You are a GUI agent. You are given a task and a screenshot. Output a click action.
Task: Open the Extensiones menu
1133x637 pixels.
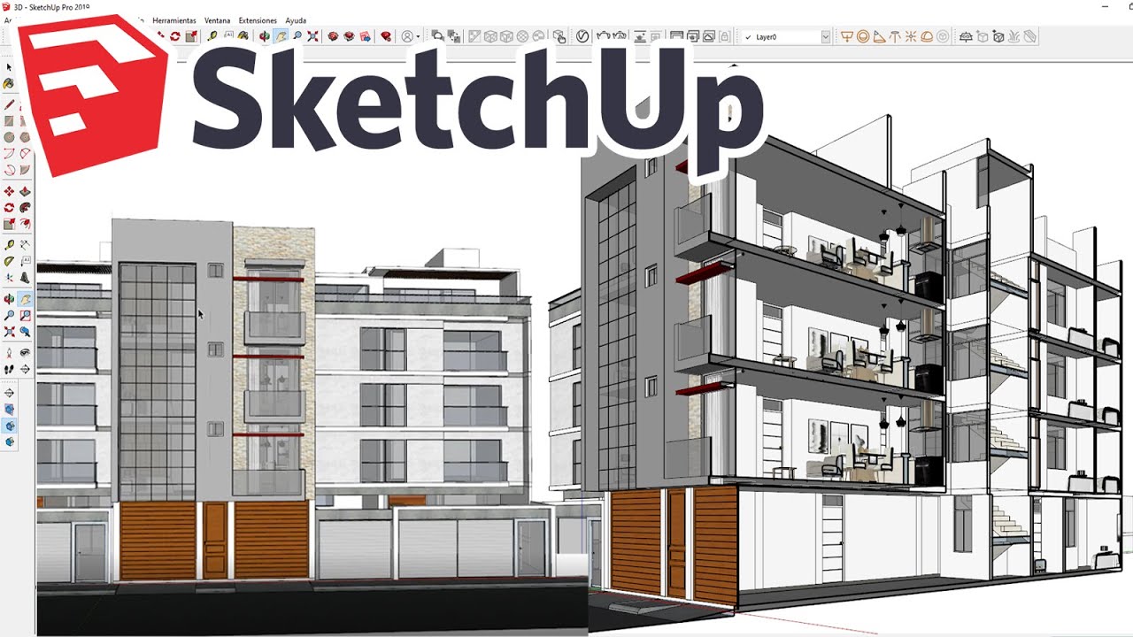point(258,20)
